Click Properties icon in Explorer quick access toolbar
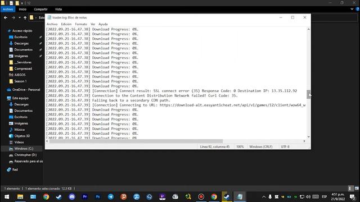This screenshot has height=202, width=360. pos(11,3)
